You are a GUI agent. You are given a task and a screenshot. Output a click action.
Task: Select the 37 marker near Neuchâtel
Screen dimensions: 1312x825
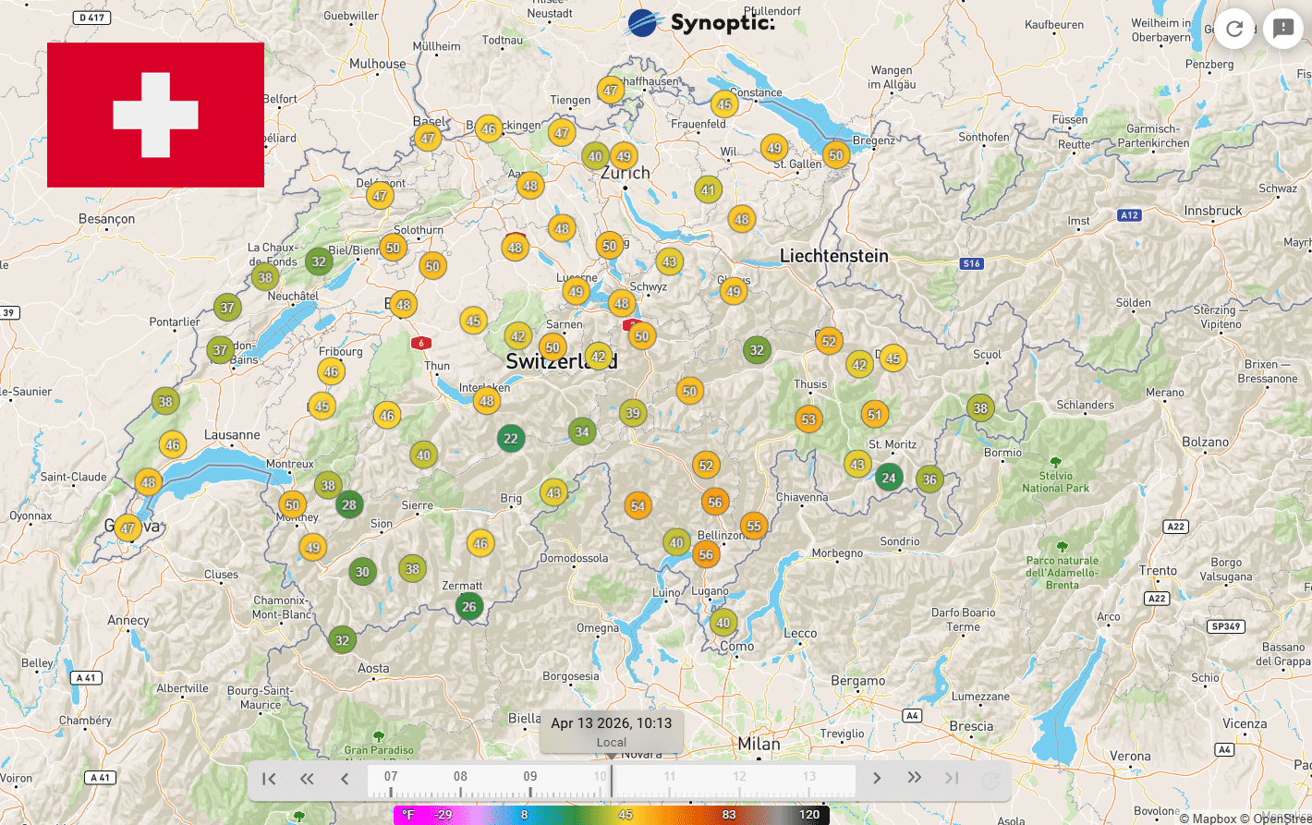tap(227, 308)
